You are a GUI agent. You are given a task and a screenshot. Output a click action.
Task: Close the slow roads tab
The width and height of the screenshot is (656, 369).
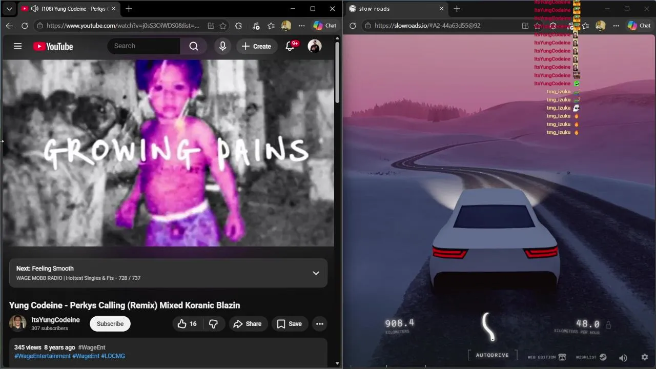click(x=441, y=9)
